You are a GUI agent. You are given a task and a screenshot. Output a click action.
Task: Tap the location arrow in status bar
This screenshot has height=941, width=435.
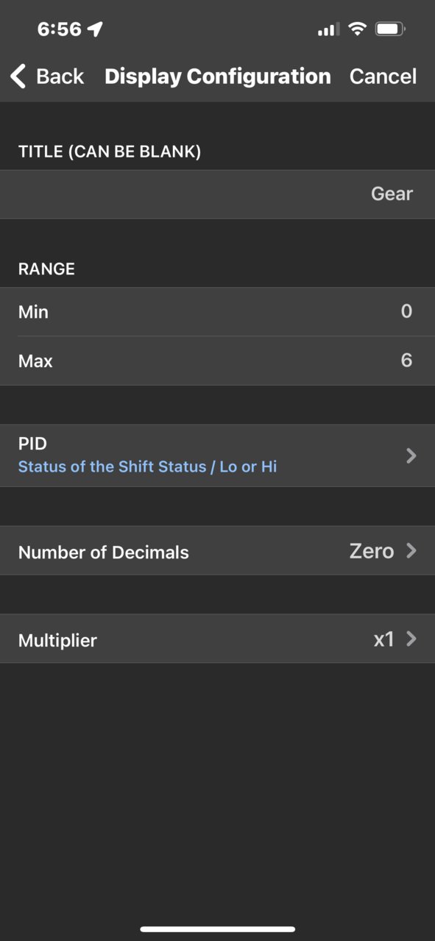pyautogui.click(x=95, y=29)
